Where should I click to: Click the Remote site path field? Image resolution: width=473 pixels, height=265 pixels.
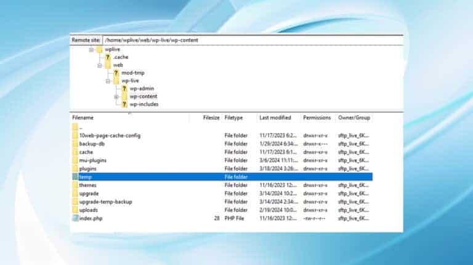(253, 41)
